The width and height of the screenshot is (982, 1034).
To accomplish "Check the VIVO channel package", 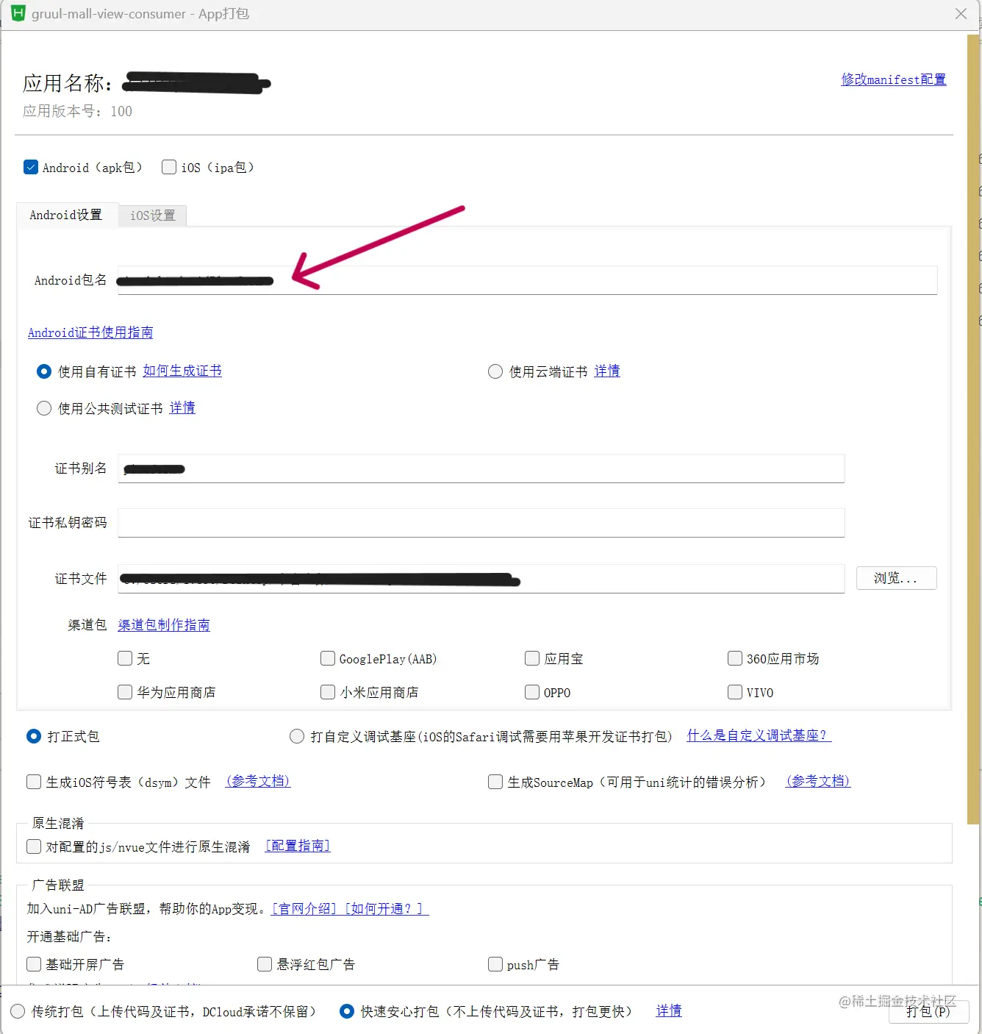I will [x=735, y=692].
